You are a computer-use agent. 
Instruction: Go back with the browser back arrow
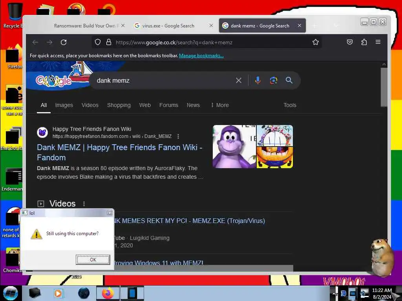[x=35, y=42]
